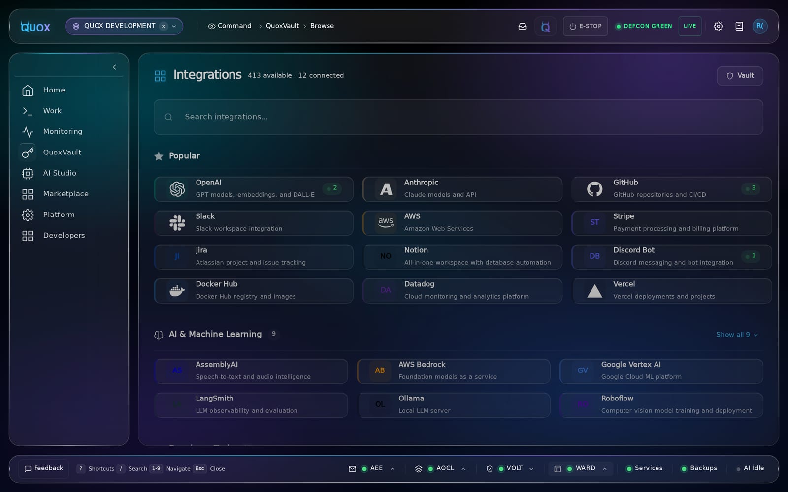Screen dimensions: 788x492
Task: Open the settings gear in header
Action: click(x=718, y=26)
